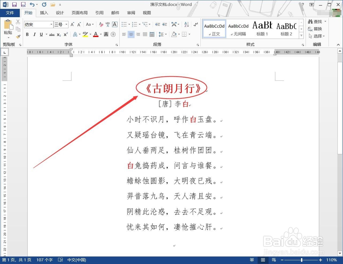
Task: Open the 文件 menu
Action: (x=10, y=13)
